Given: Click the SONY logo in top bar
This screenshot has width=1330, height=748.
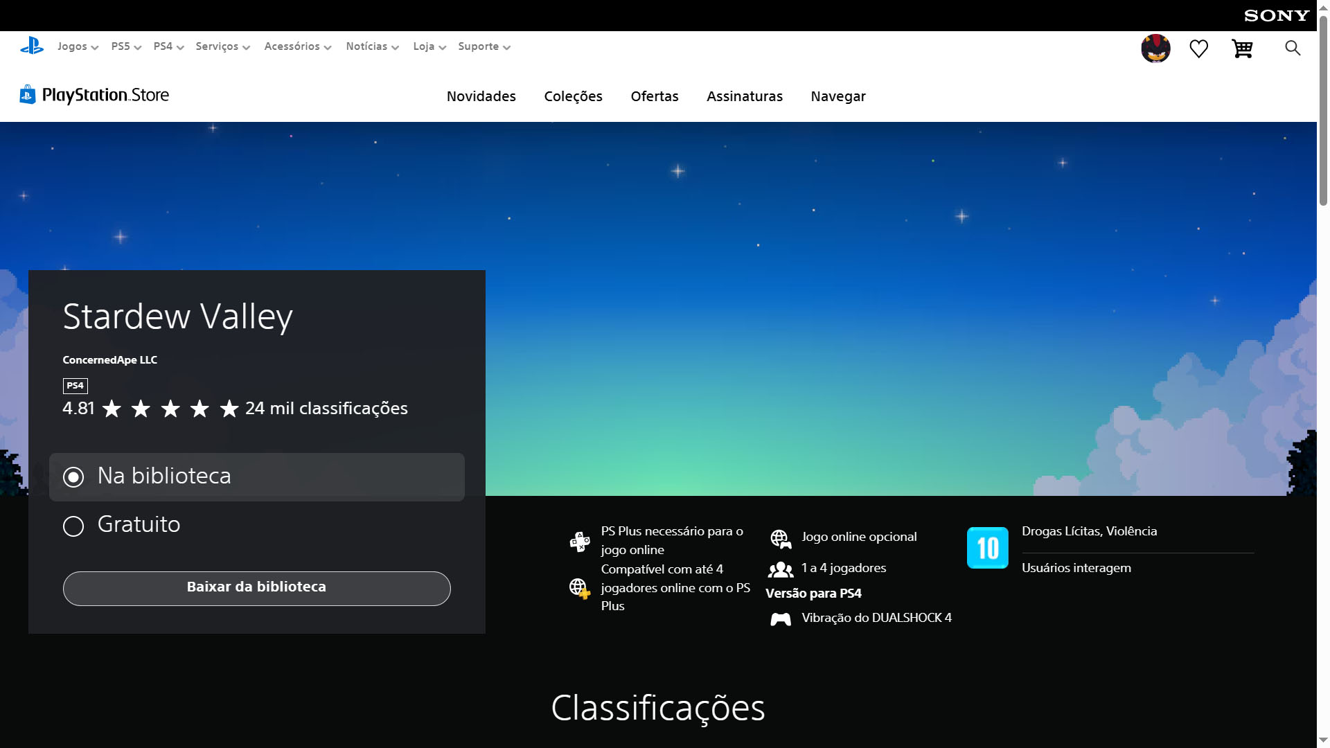Looking at the screenshot, I should pyautogui.click(x=1276, y=15).
